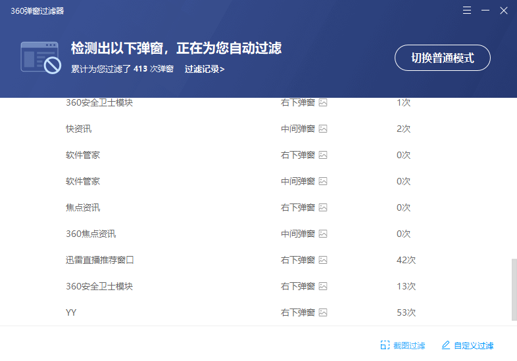The height and width of the screenshot is (361, 517).
Task: Select the 迅雷直播推荐窗口 list entry name
Action: [x=100, y=260]
